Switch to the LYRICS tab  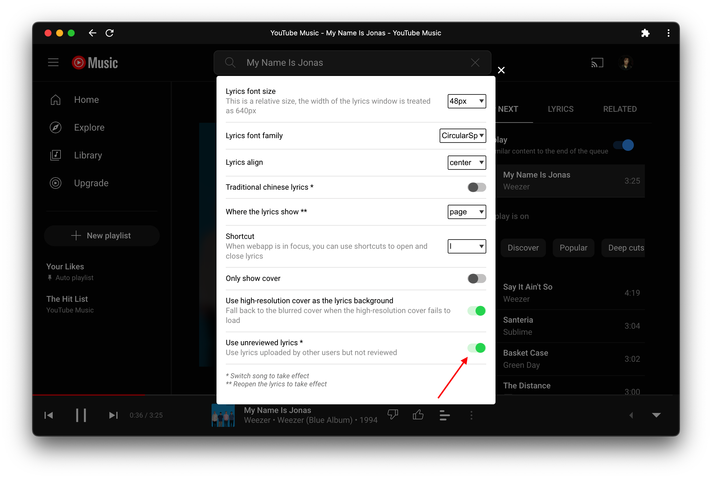pyautogui.click(x=560, y=109)
